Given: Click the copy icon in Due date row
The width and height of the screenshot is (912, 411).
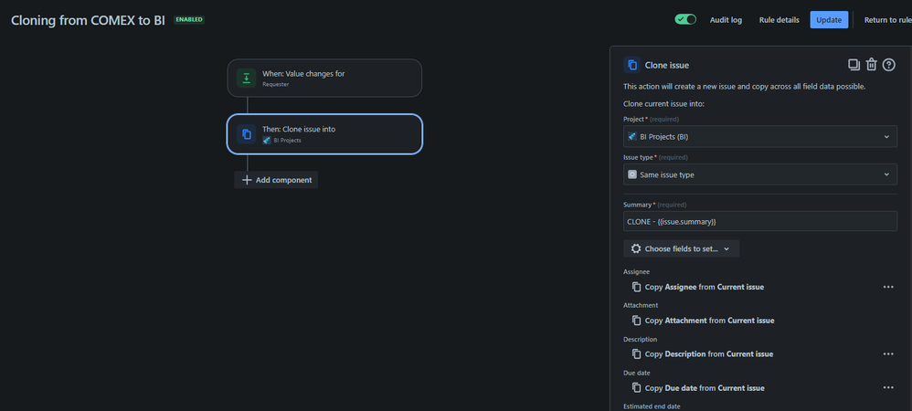Looking at the screenshot, I should coord(637,388).
